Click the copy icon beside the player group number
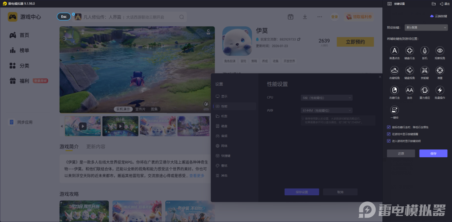452x222 pixels. [x=299, y=39]
